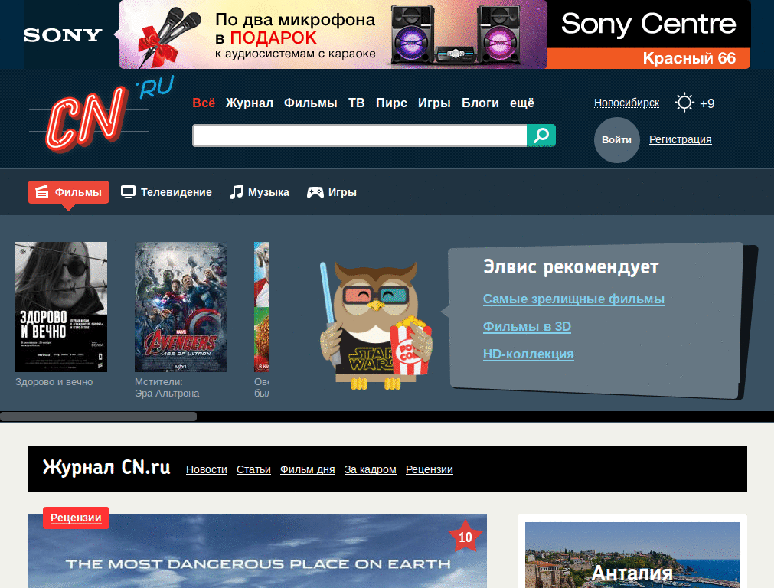The width and height of the screenshot is (784, 588).
Task: Click the gamepad icon beside Игры
Action: coord(315,192)
